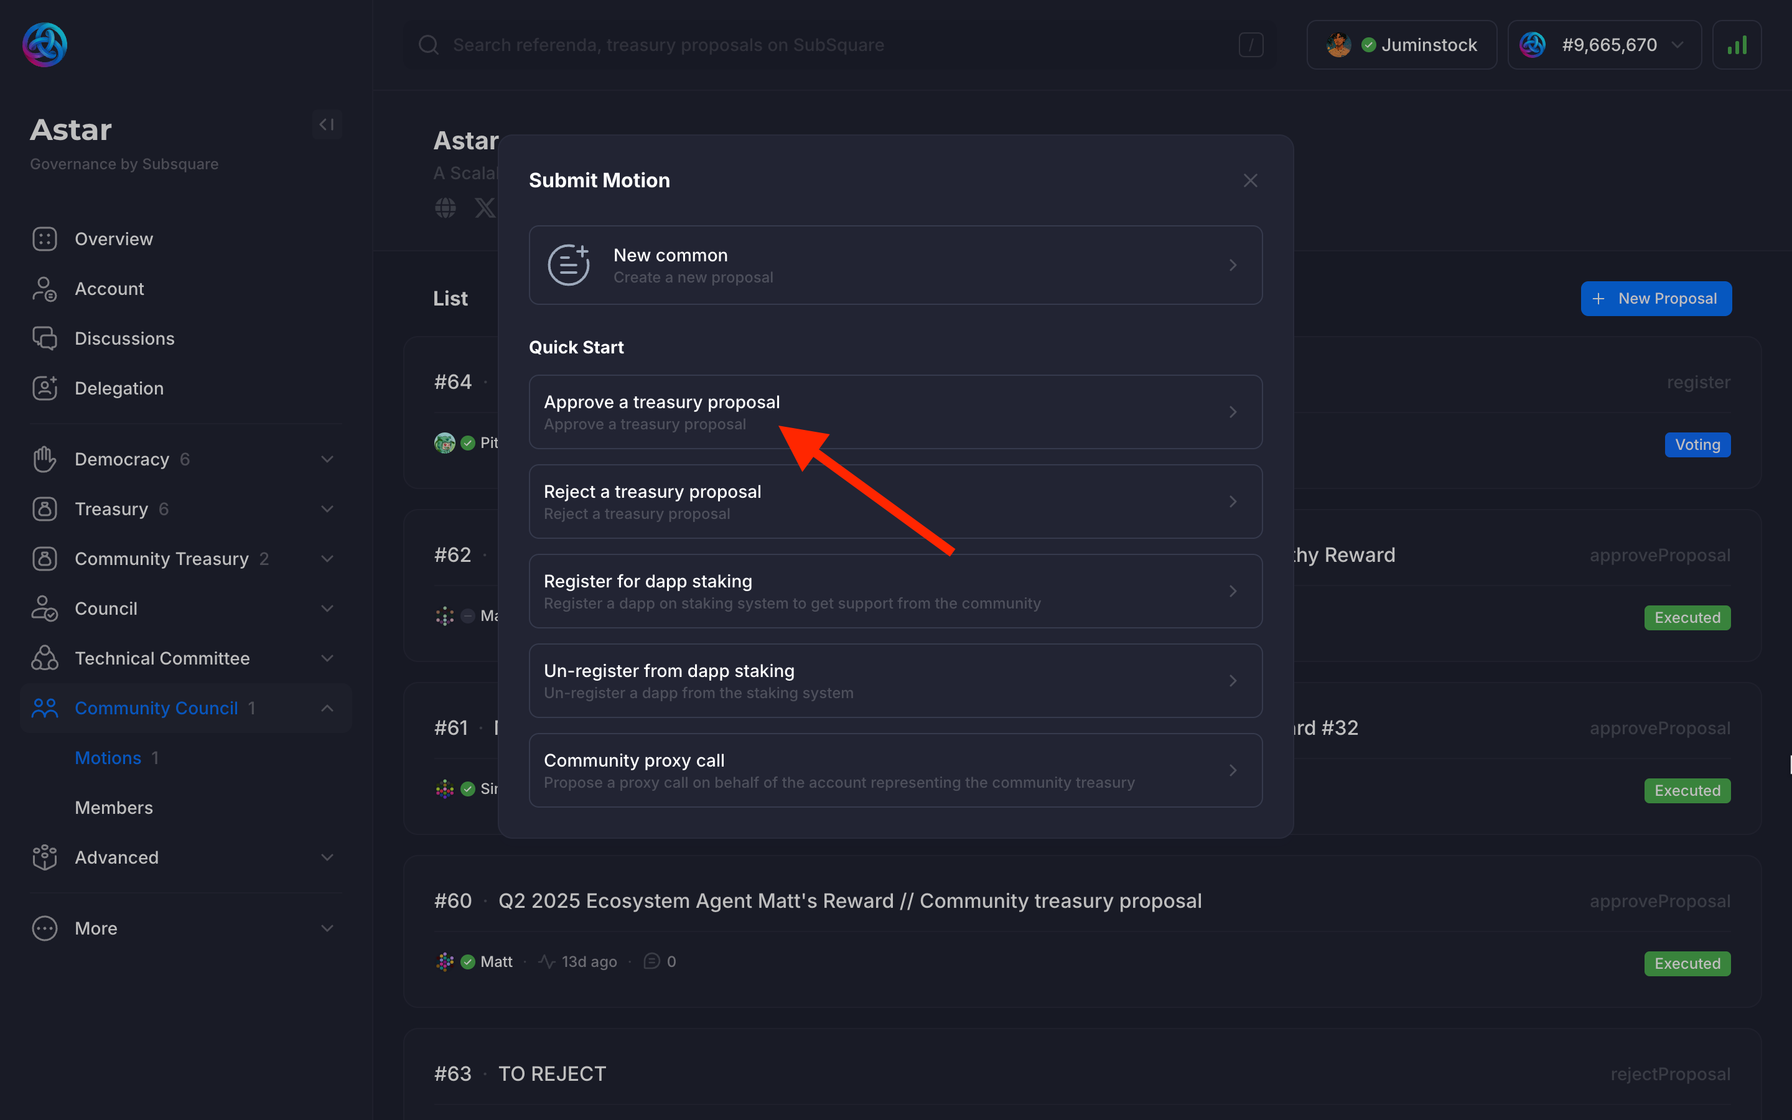Collapse the sidebar with the collapse icon
The width and height of the screenshot is (1792, 1120).
pos(327,124)
